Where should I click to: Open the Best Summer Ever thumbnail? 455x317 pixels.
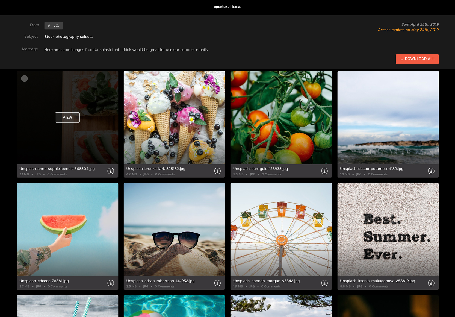(x=388, y=230)
